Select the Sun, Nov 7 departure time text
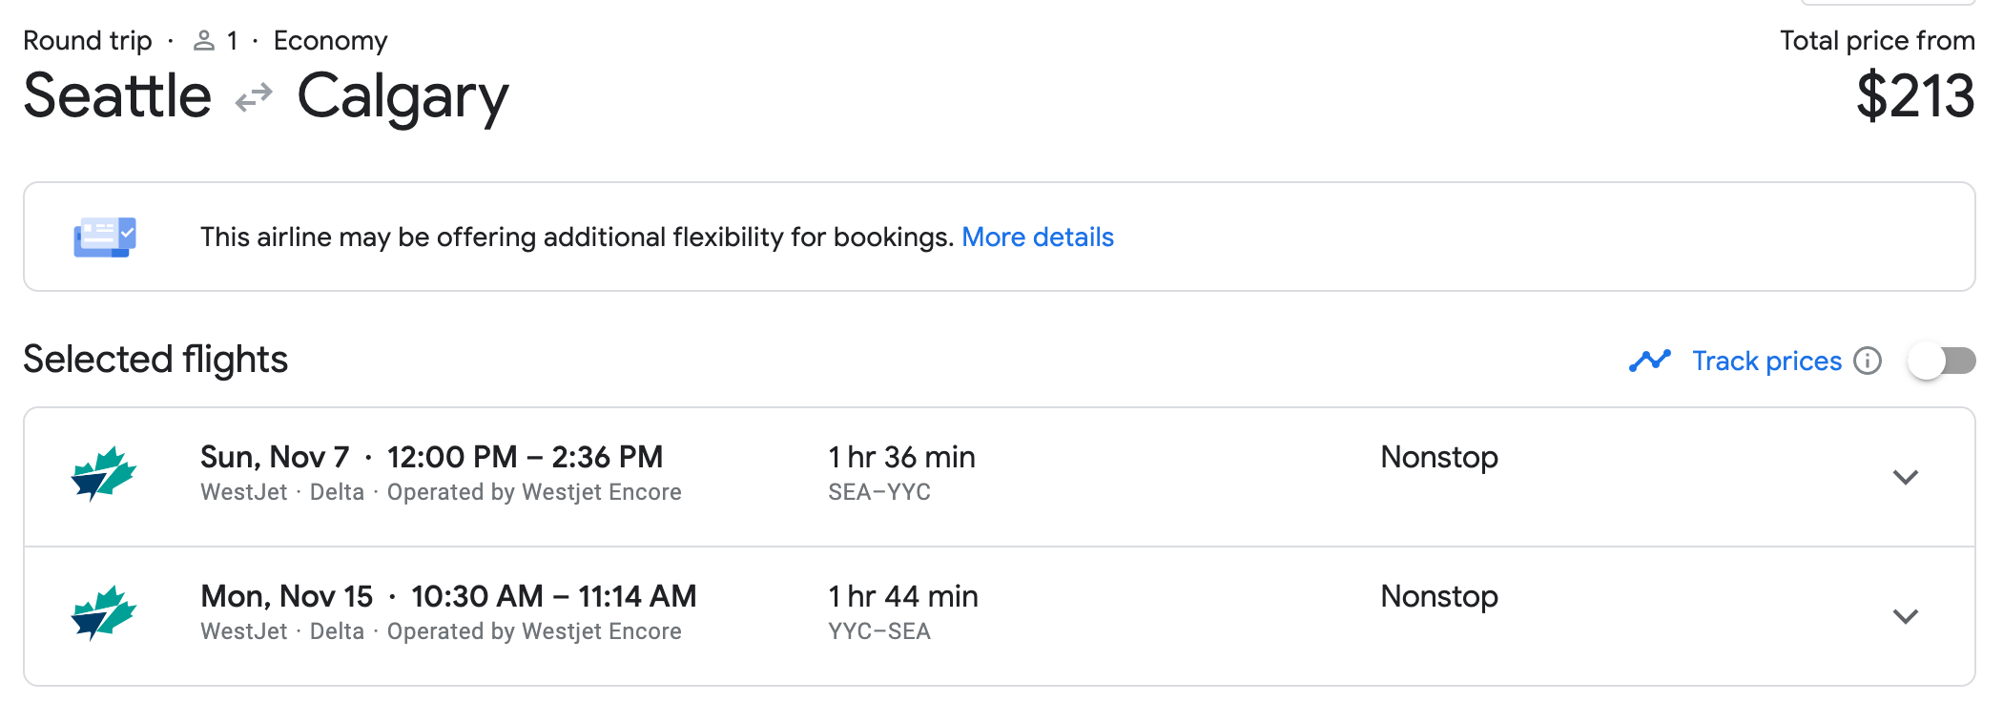Screen dimensions: 2003x702 coord(525,457)
